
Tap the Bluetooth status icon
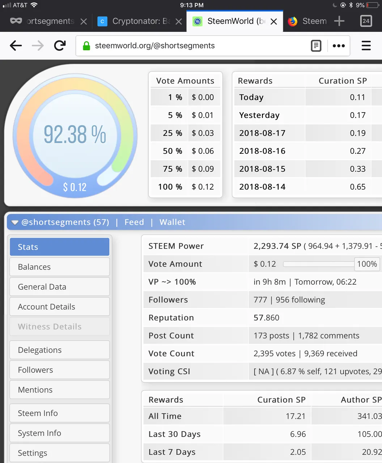pos(351,5)
